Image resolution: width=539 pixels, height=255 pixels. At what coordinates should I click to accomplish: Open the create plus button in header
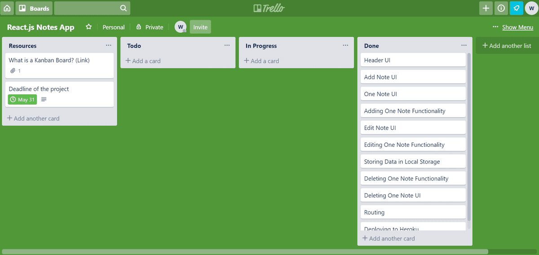486,8
